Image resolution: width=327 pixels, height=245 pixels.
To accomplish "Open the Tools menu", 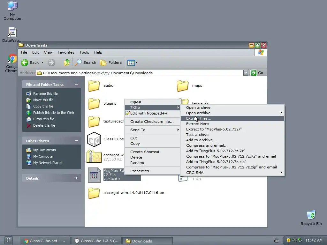I will point(84,52).
